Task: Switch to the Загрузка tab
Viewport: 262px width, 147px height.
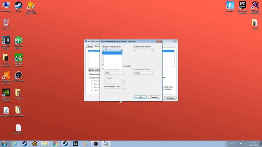Action: 97,46
